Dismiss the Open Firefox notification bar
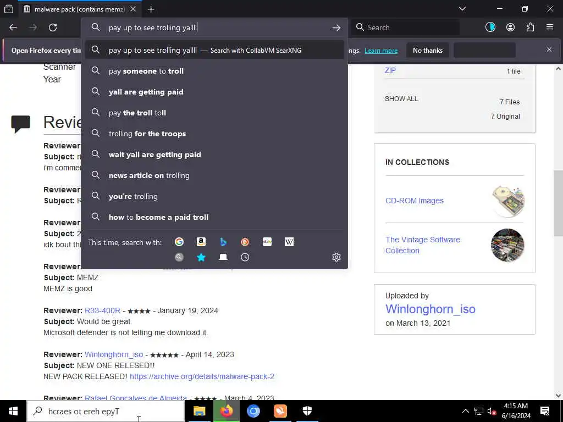Image resolution: width=563 pixels, height=422 pixels. (x=549, y=49)
